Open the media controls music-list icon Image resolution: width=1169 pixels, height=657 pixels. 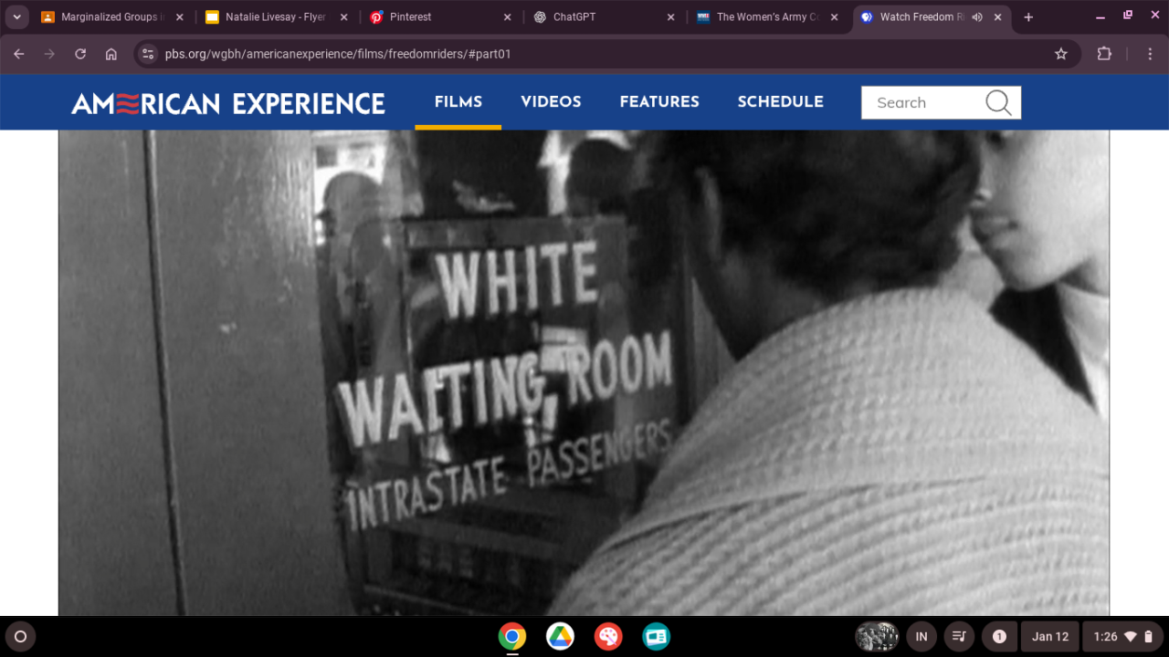tap(959, 636)
